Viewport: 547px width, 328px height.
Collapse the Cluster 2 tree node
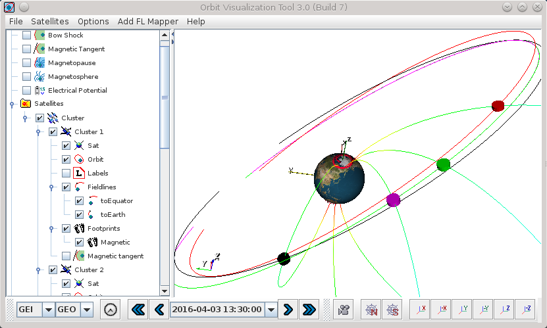pos(38,270)
